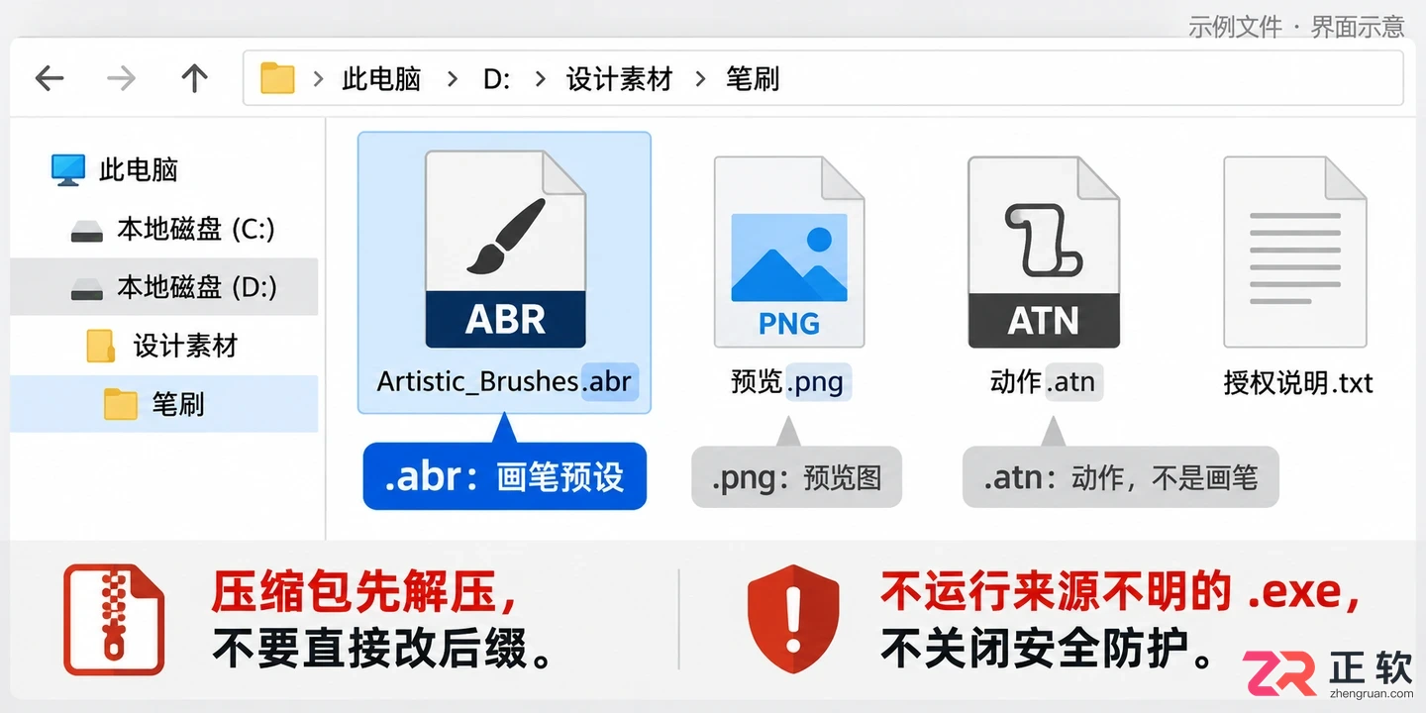Open 本地磁盘 (C:) in sidebar
Image resolution: width=1426 pixels, height=713 pixels.
click(164, 230)
